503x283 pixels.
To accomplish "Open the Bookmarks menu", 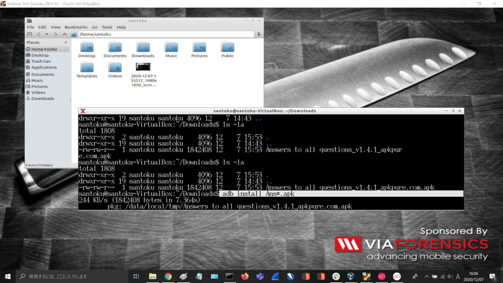I will pyautogui.click(x=76, y=27).
